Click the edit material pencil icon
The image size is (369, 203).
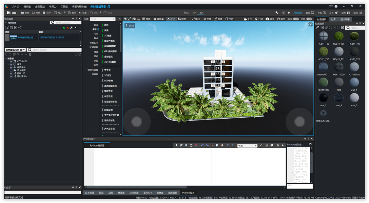(343, 28)
